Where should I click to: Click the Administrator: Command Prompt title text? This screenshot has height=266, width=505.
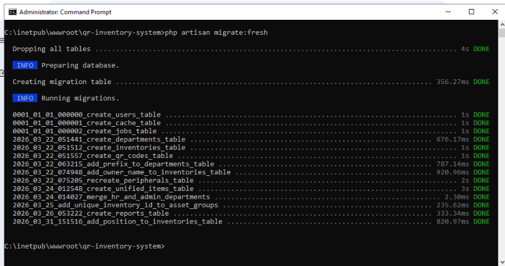66,12
